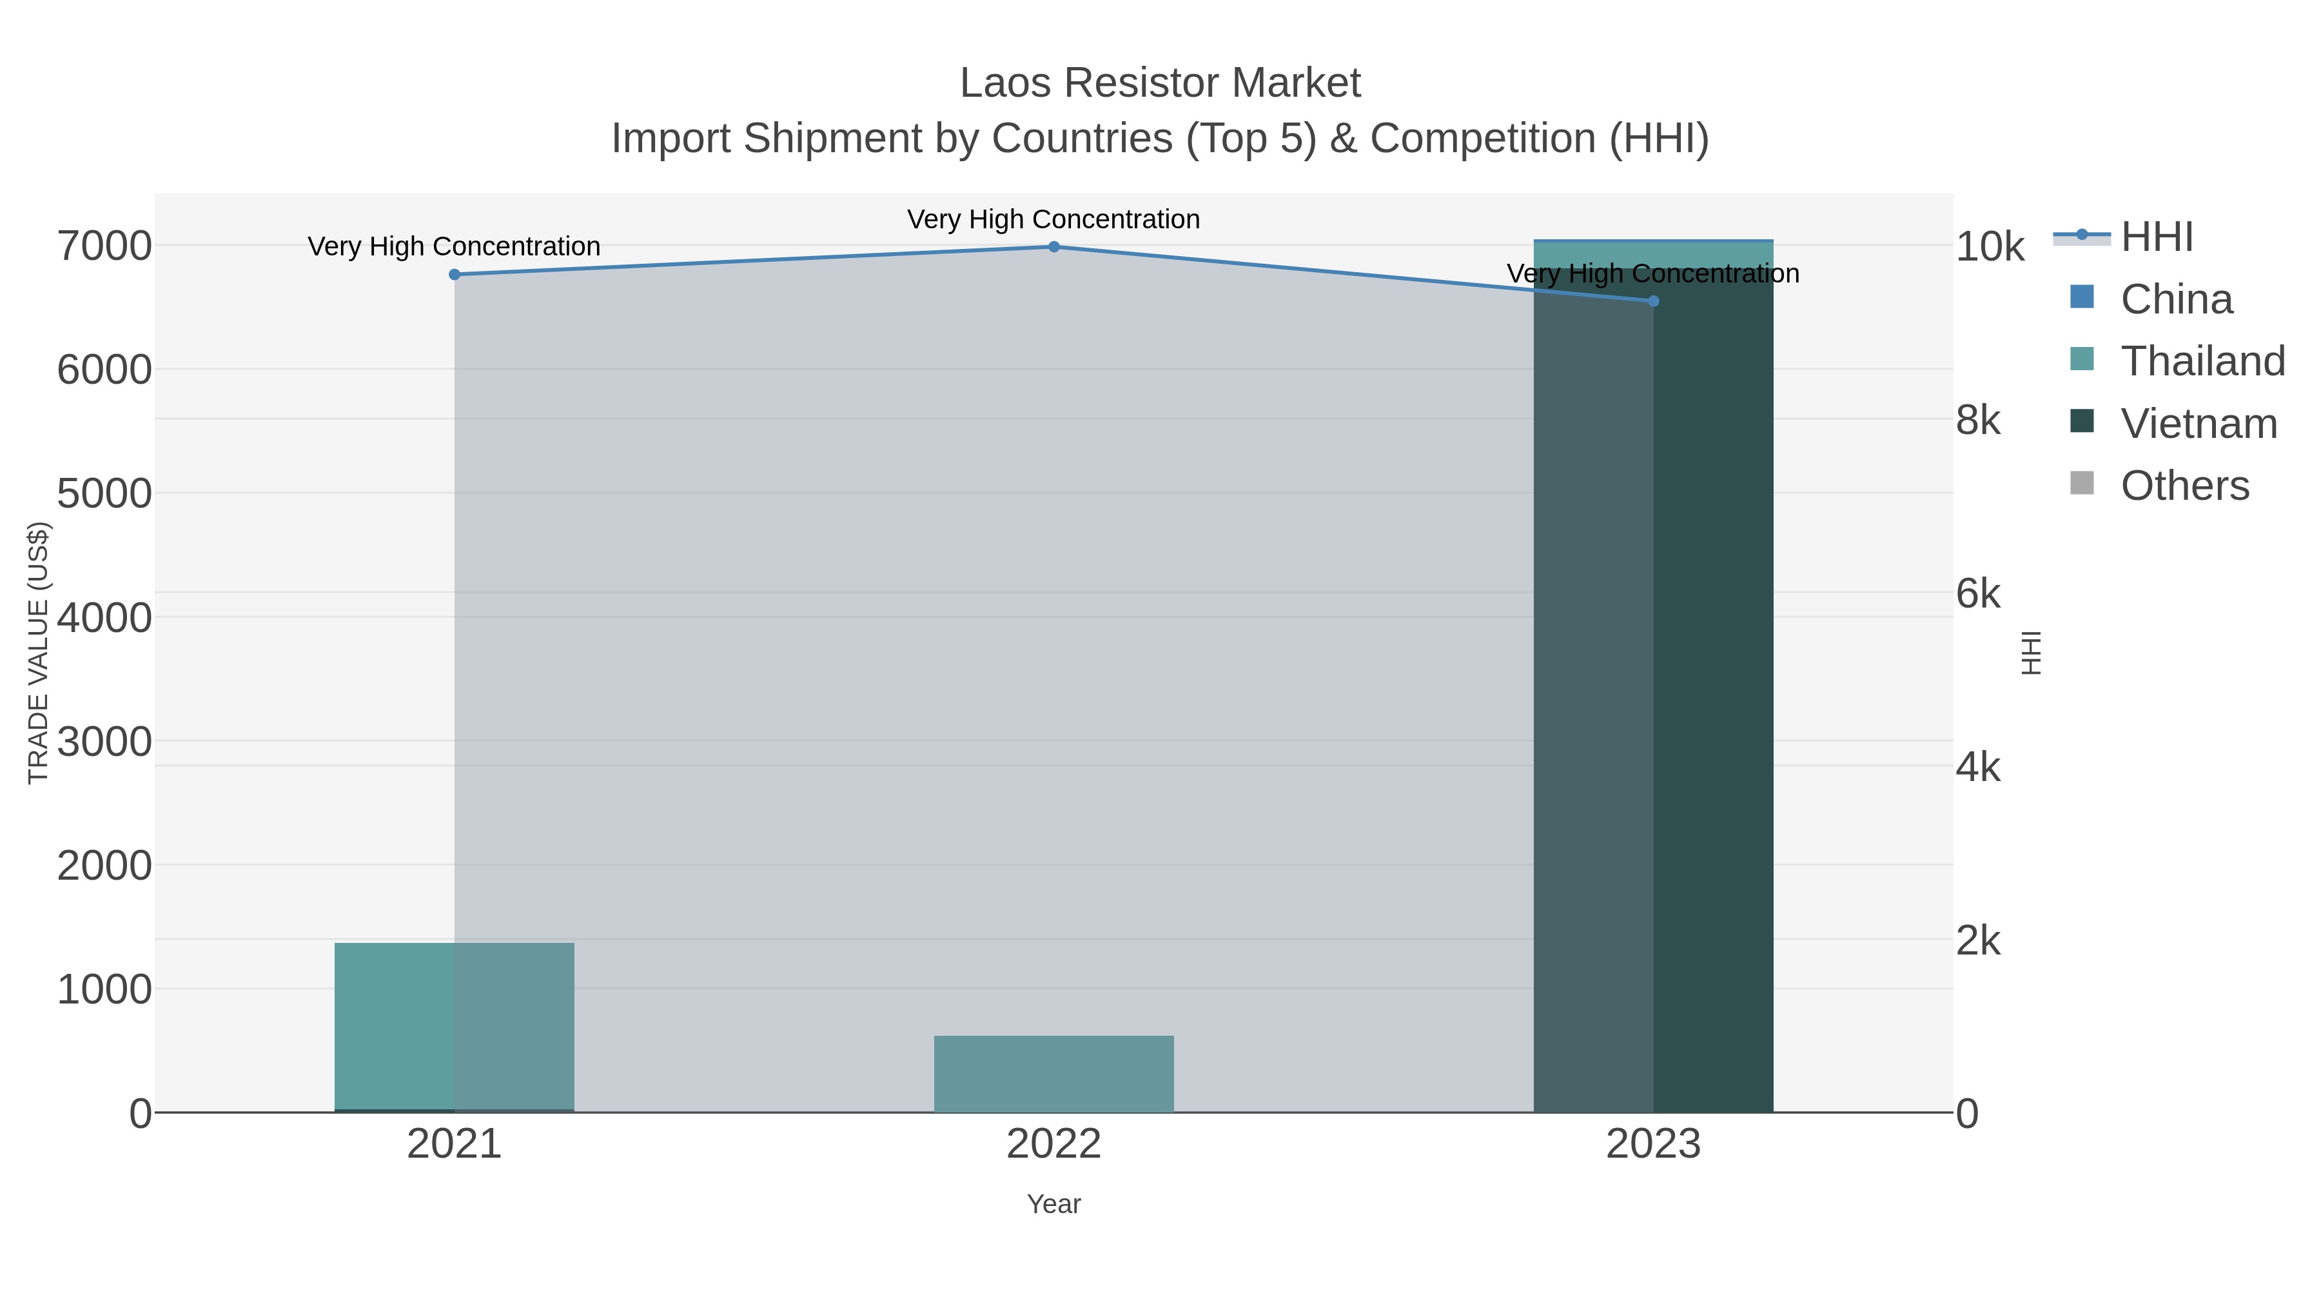This screenshot has width=2321, height=1306.
Task: Select the 2022 HHI data point
Action: pos(1054,246)
